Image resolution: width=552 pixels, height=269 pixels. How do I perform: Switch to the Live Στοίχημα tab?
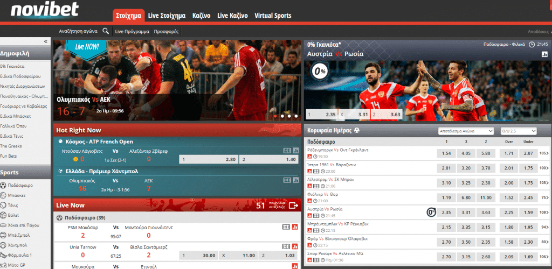(168, 16)
